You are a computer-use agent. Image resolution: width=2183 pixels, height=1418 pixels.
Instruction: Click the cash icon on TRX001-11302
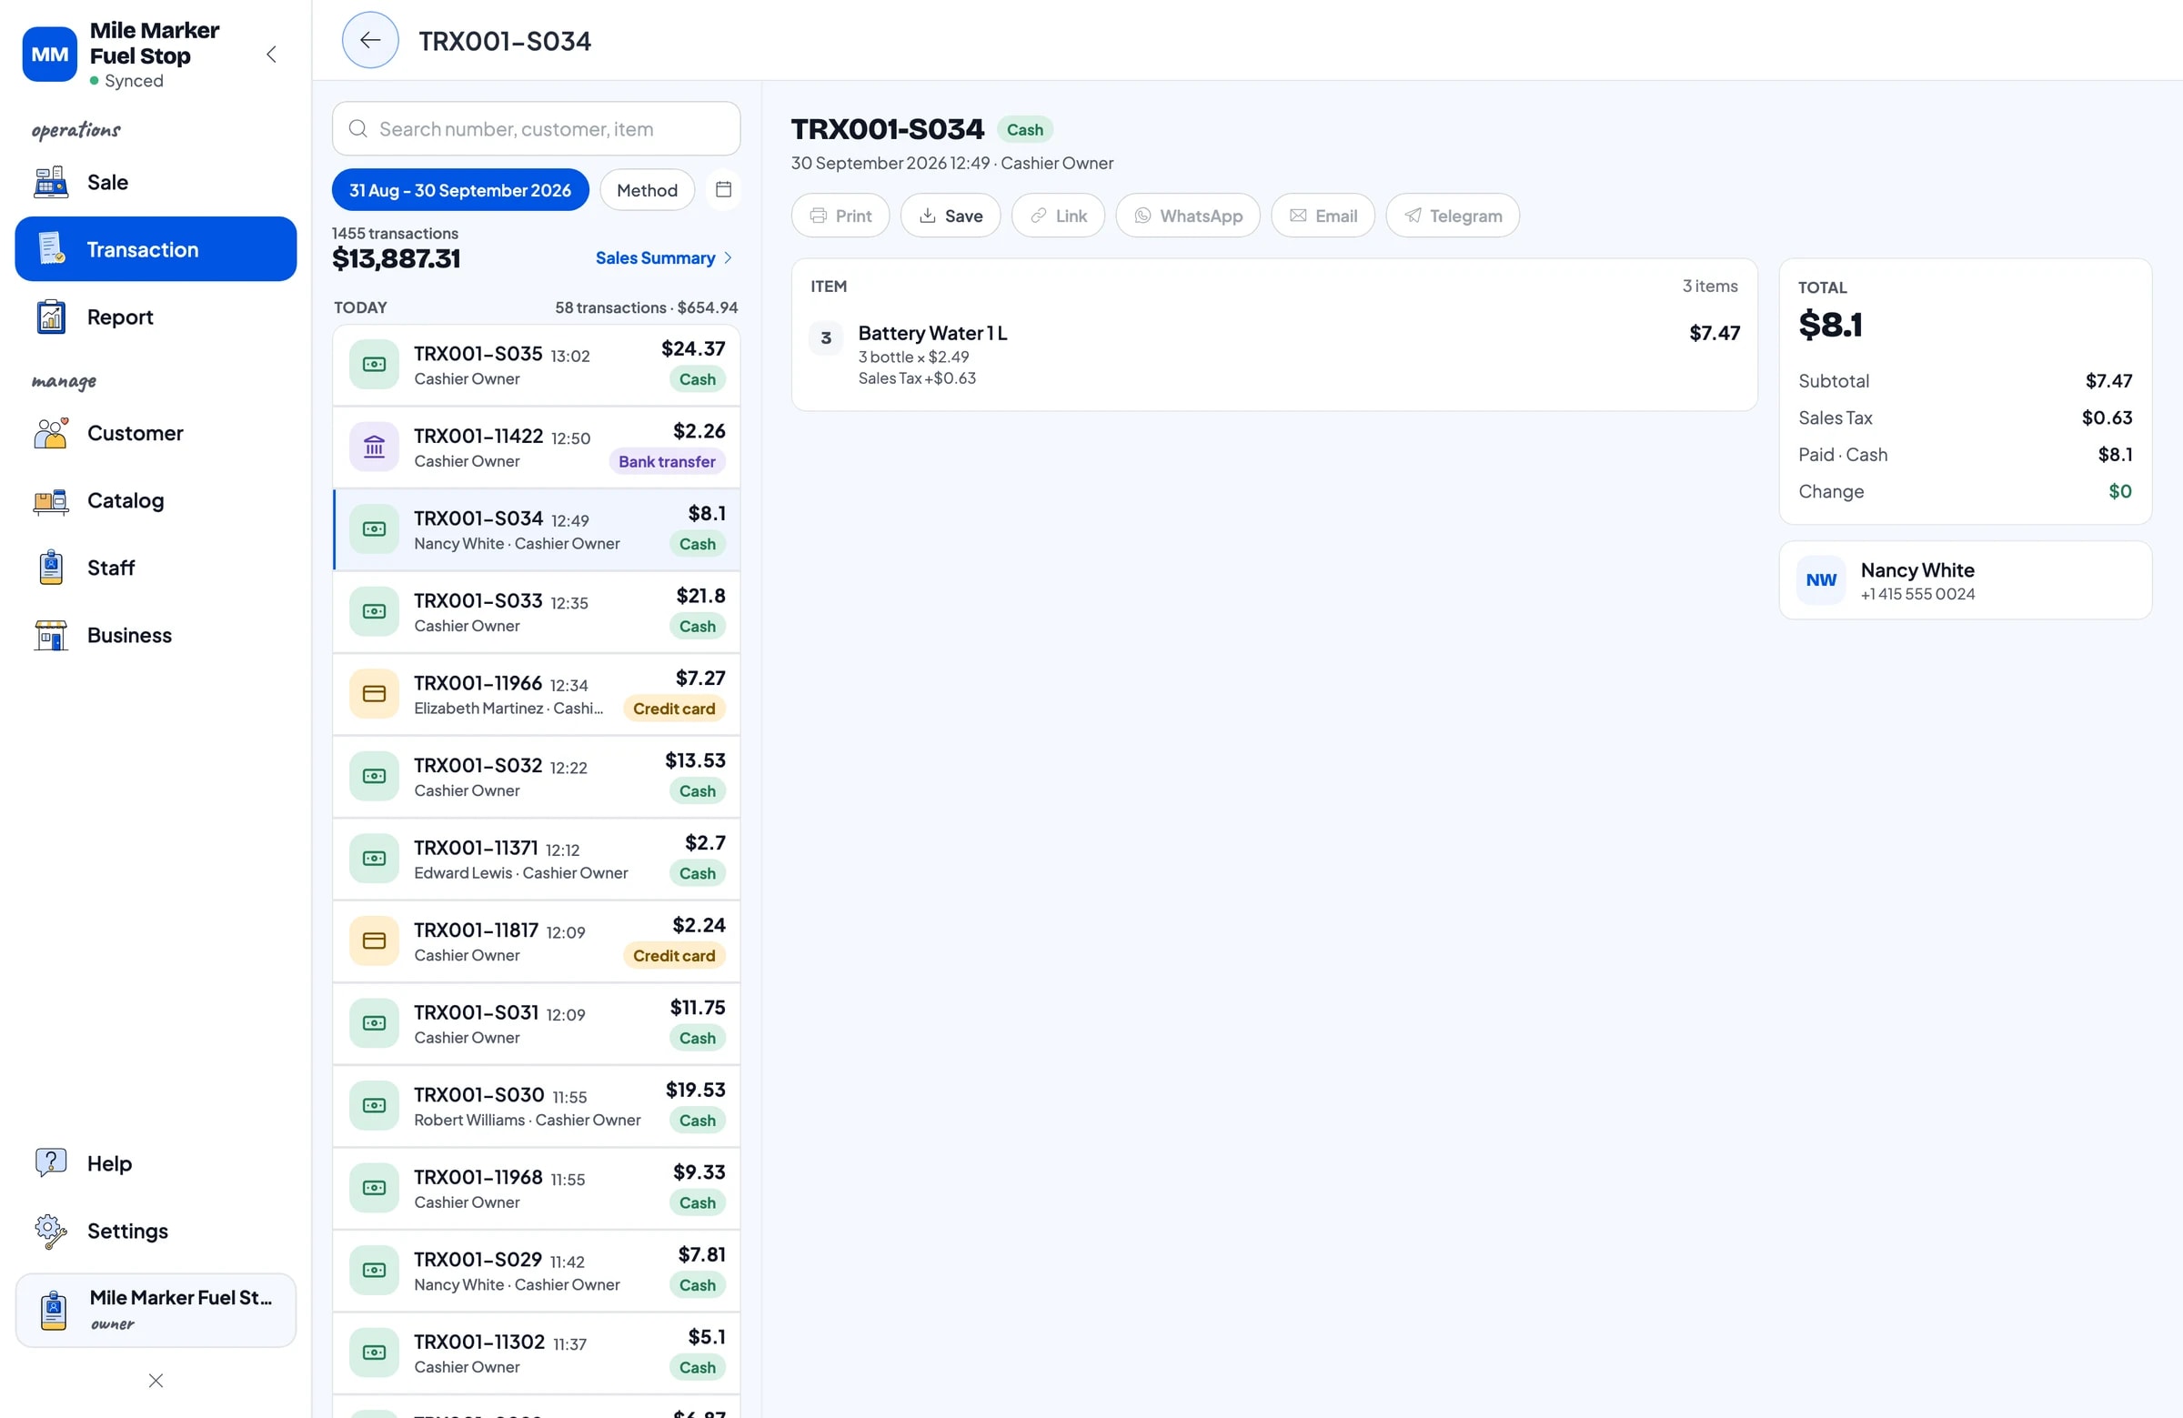pyautogui.click(x=374, y=1352)
